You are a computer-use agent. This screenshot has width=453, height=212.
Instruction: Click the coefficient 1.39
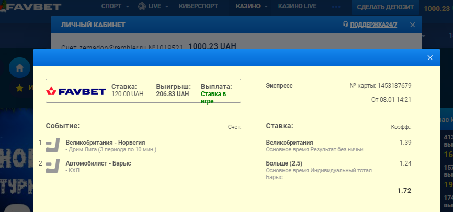pos(405,143)
